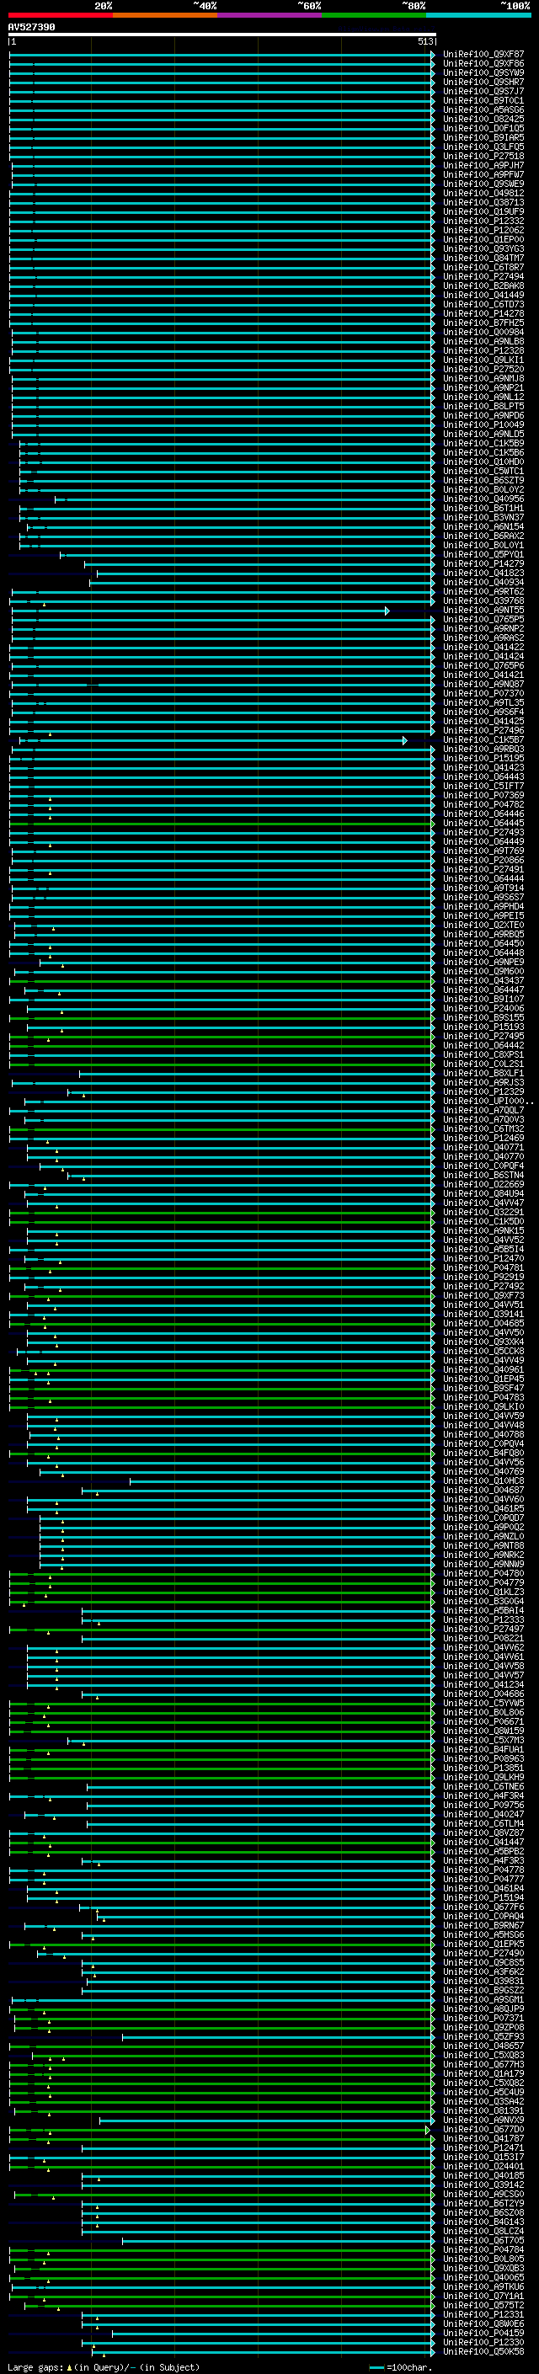Select hit label UniRef100_B9T0C1
The image size is (539, 2374).
point(483,100)
